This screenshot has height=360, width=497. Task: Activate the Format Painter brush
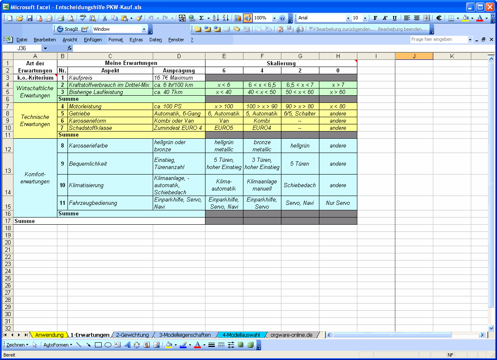coord(139,18)
